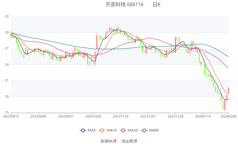
Task: Click the last red candlestick on the right
Action: click(x=228, y=90)
